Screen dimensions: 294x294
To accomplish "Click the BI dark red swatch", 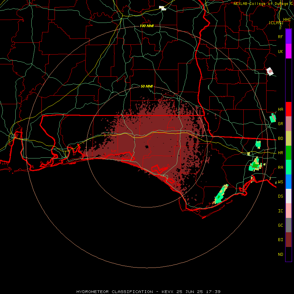I will click(288, 240).
